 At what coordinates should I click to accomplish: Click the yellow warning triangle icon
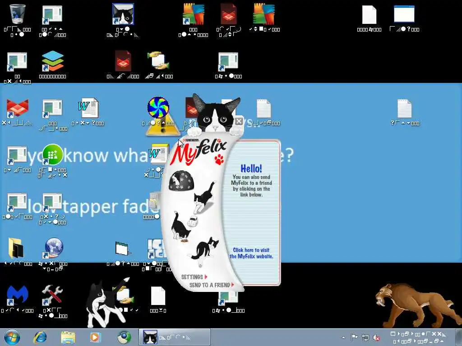point(163,126)
